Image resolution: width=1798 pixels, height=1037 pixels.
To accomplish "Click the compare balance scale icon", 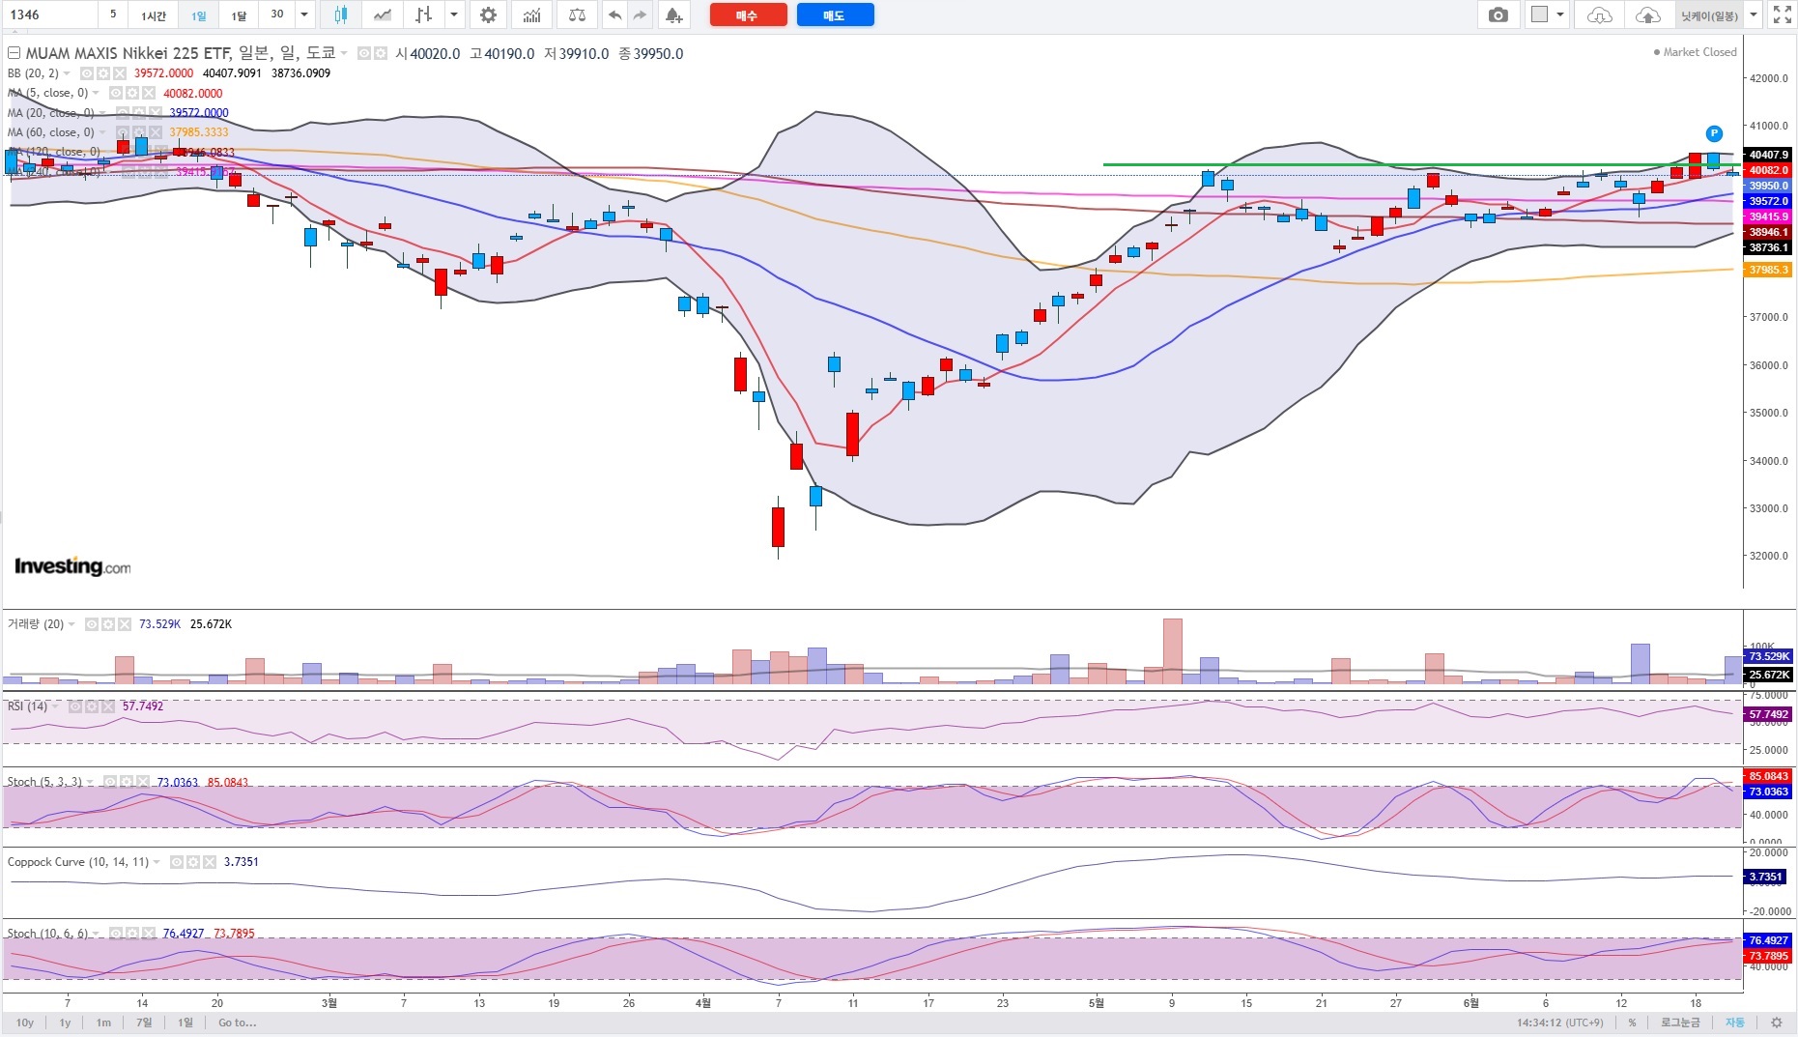I will tap(577, 14).
